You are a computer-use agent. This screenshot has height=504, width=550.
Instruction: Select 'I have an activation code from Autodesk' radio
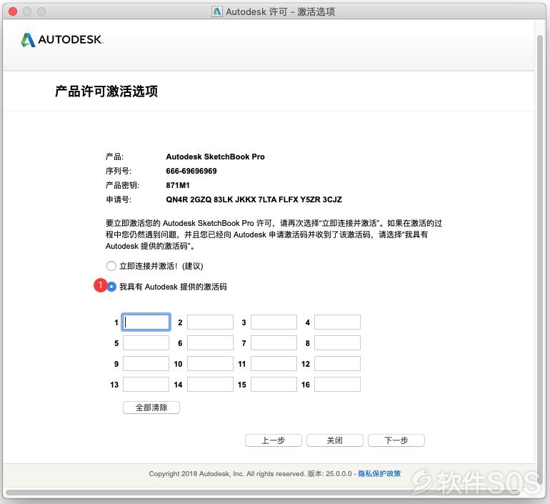coord(111,287)
